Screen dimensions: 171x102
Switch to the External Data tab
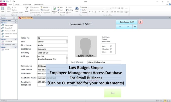27,4
